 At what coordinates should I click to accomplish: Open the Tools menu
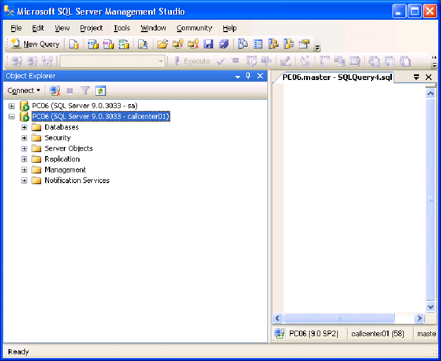121,28
